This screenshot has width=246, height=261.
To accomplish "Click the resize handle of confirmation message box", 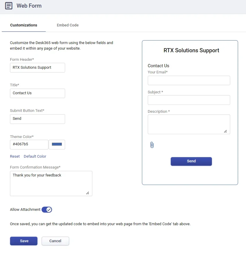I will tap(88, 193).
